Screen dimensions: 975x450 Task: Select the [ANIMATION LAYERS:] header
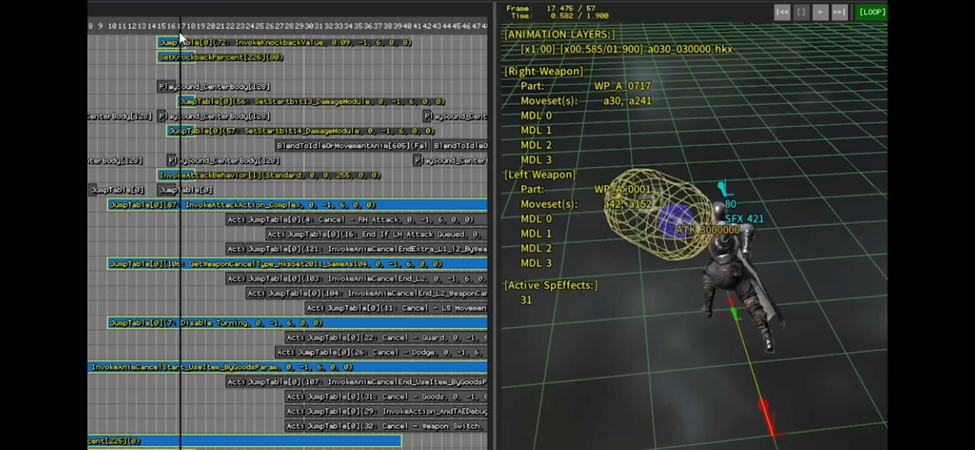coord(560,34)
